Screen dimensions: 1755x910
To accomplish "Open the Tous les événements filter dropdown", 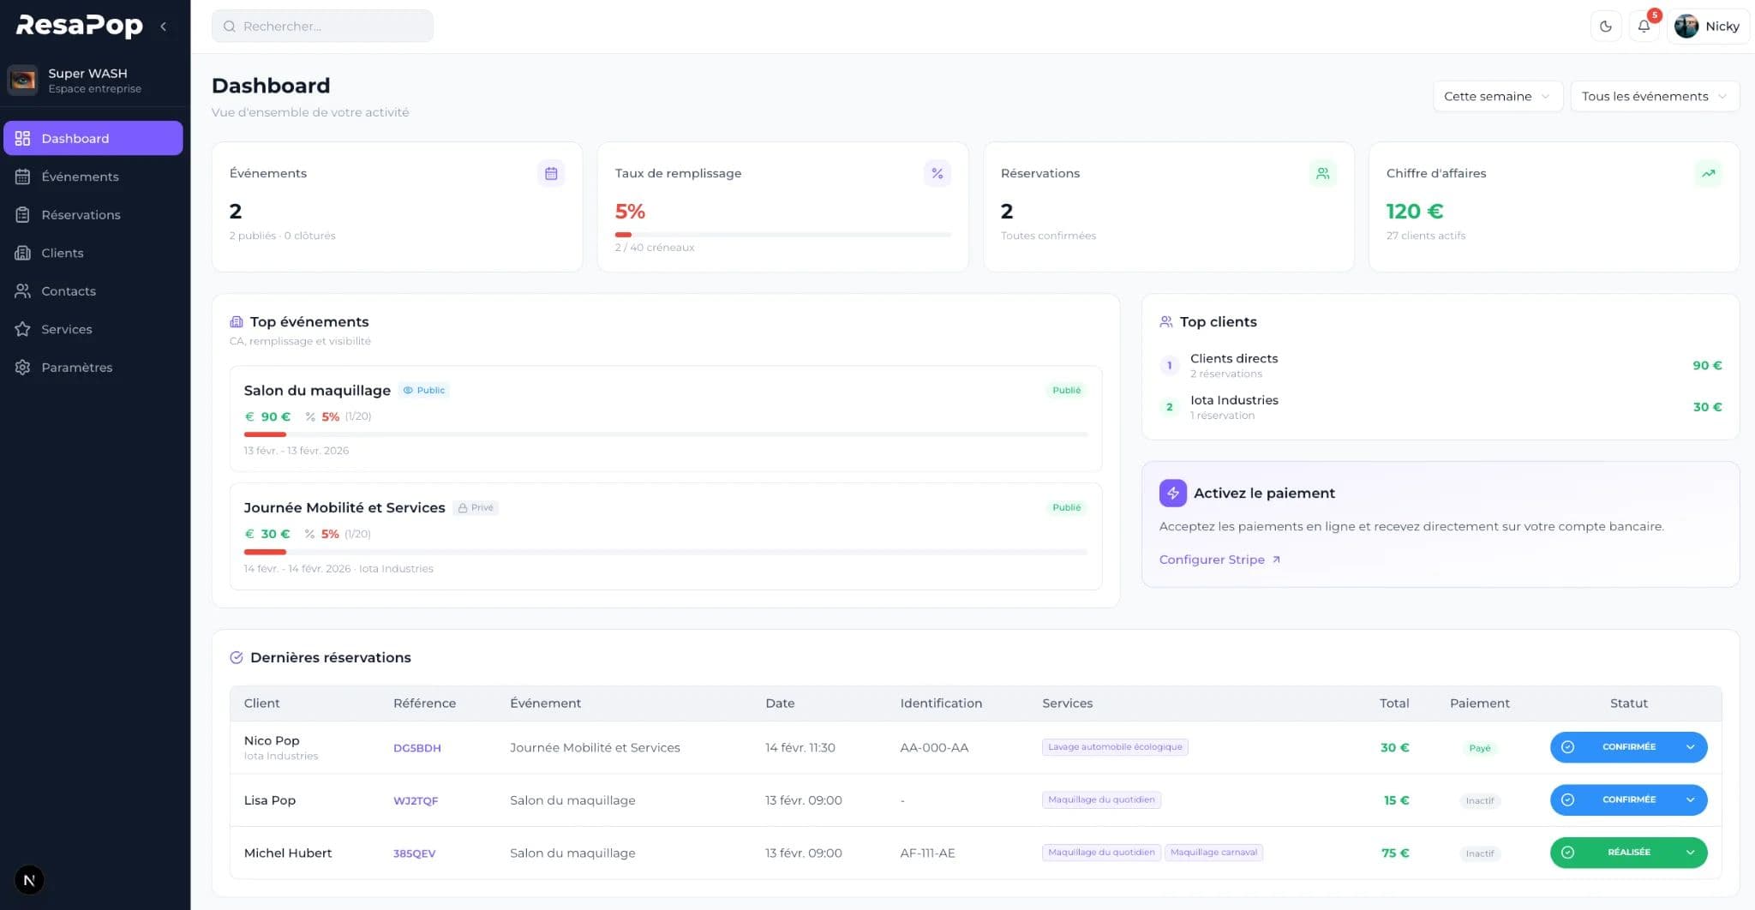I will 1653,96.
